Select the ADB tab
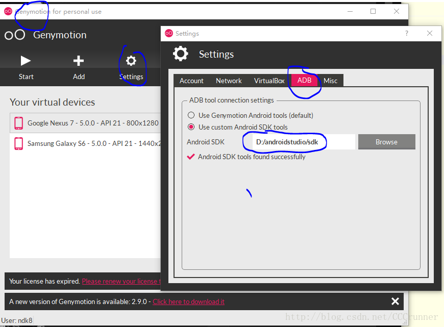 304,81
